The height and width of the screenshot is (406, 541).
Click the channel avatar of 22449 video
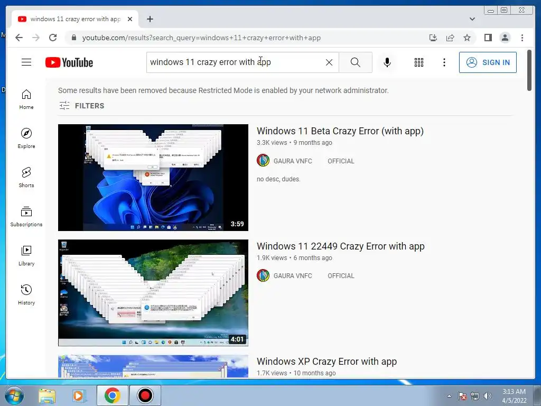coord(263,275)
